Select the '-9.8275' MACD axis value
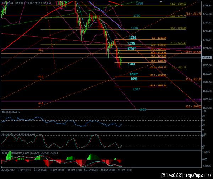The width and height of the screenshot is (213, 179). tap(206, 166)
